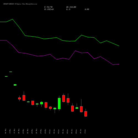The width and height of the screenshot is (138, 138).
Task: Select the red candle above 25 May
Action: click(x=33, y=103)
